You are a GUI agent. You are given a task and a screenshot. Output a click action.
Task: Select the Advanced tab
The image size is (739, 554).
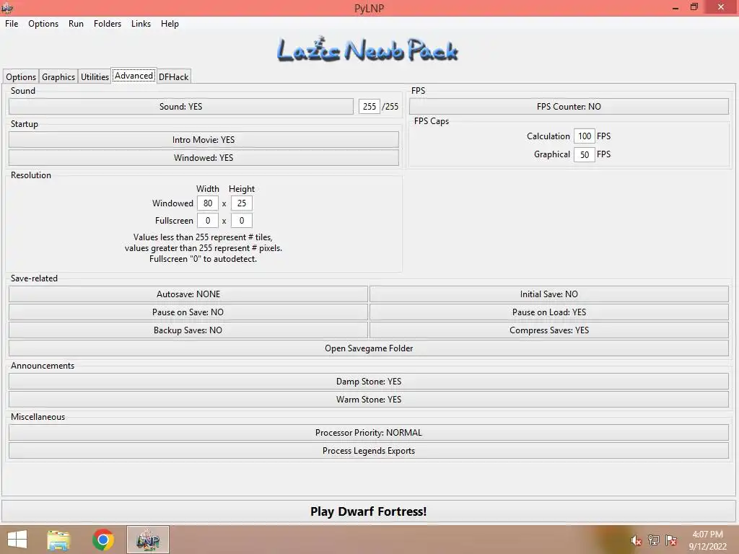point(134,75)
